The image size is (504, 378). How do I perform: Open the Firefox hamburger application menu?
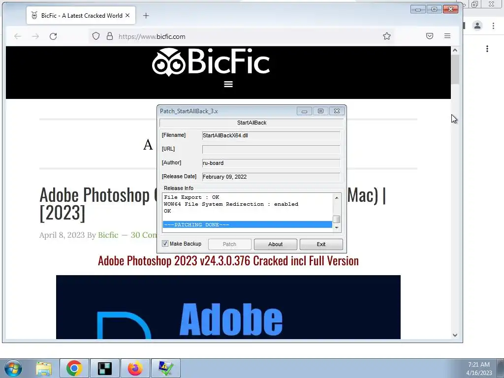coord(447,36)
